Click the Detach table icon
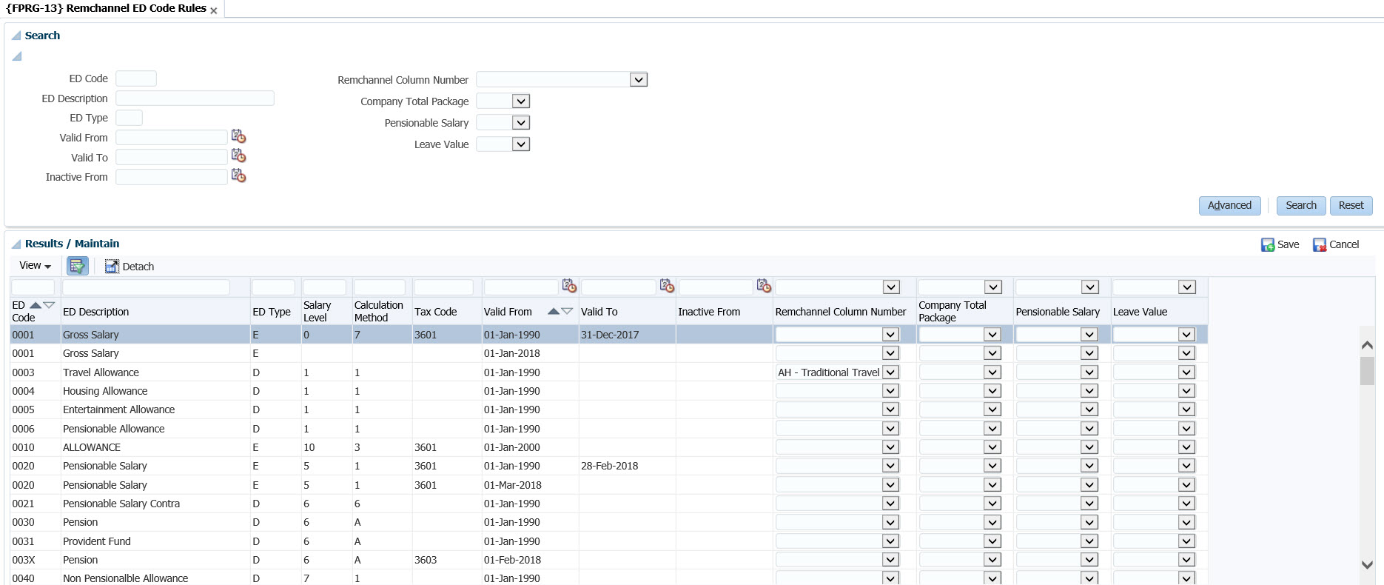Screen dimensions: 1384x585 pyautogui.click(x=112, y=267)
